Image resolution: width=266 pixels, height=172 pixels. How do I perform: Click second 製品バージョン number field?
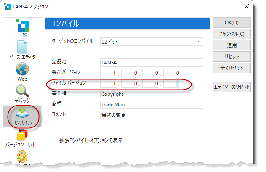[x=130, y=73]
